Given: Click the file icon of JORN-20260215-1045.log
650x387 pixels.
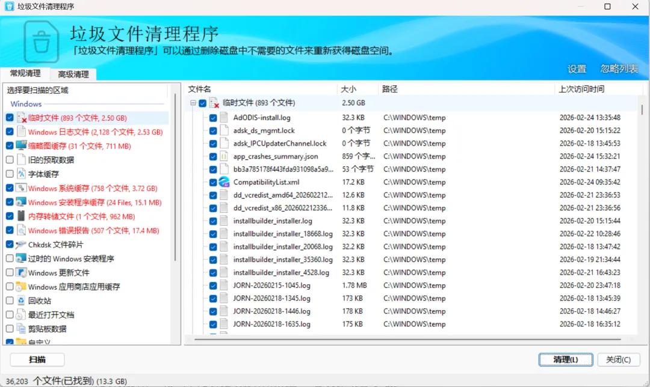Looking at the screenshot, I should click(x=224, y=285).
